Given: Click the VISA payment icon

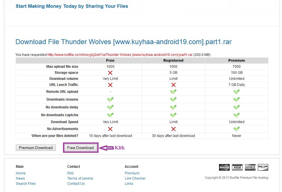Looking at the screenshot, I should tap(237, 167).
